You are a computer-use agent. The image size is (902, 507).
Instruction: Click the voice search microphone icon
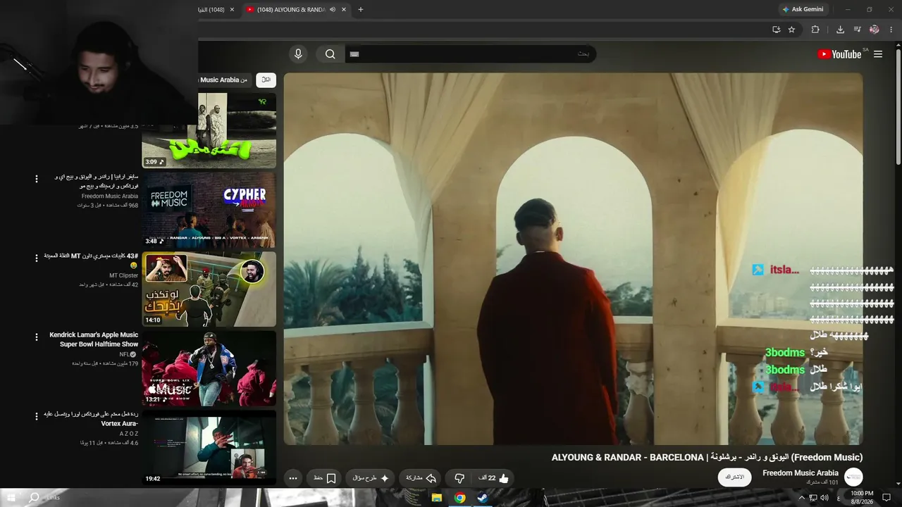click(298, 54)
